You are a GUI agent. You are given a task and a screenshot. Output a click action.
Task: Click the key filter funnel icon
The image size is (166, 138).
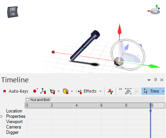point(110,91)
